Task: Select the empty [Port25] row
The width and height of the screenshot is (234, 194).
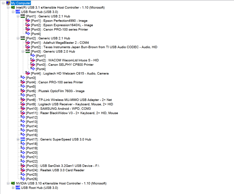Action: pos(32,174)
